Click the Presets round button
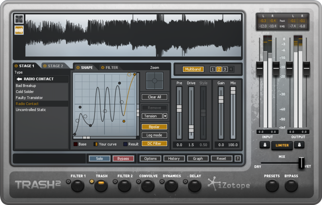 click(272, 186)
